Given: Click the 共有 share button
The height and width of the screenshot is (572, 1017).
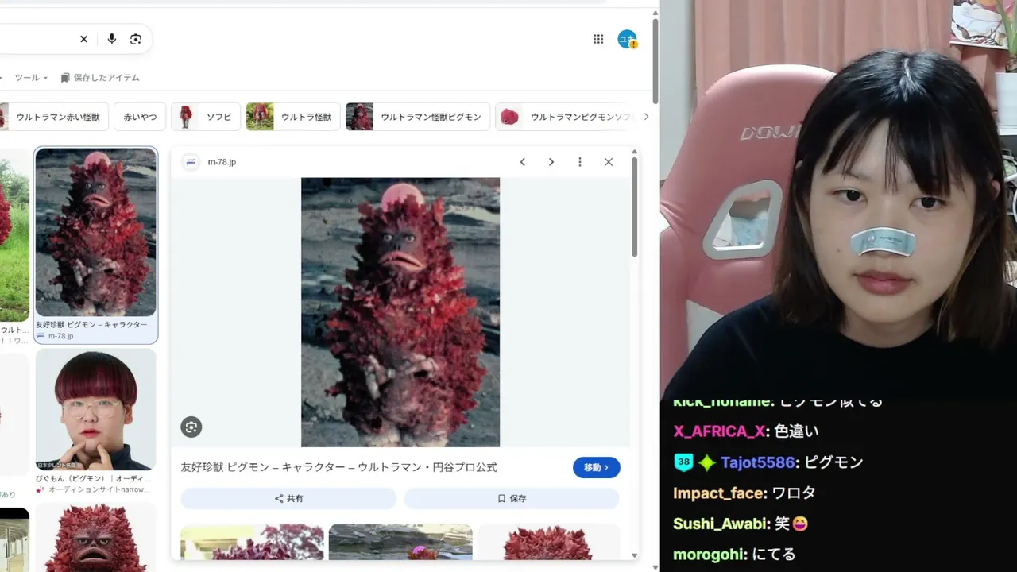Looking at the screenshot, I should click(288, 498).
